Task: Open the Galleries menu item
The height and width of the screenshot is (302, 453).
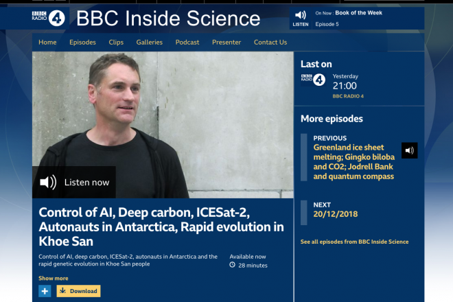Action: [x=150, y=42]
